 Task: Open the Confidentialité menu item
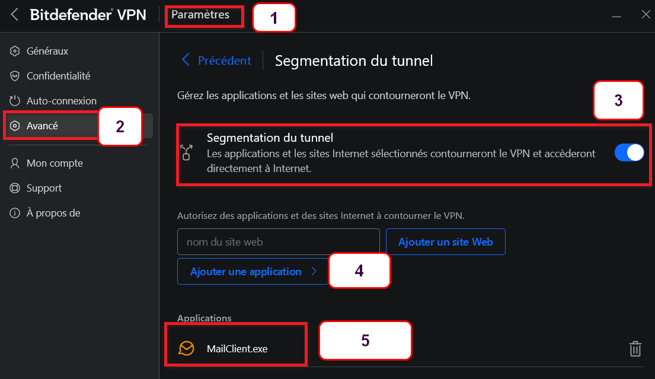(x=58, y=76)
